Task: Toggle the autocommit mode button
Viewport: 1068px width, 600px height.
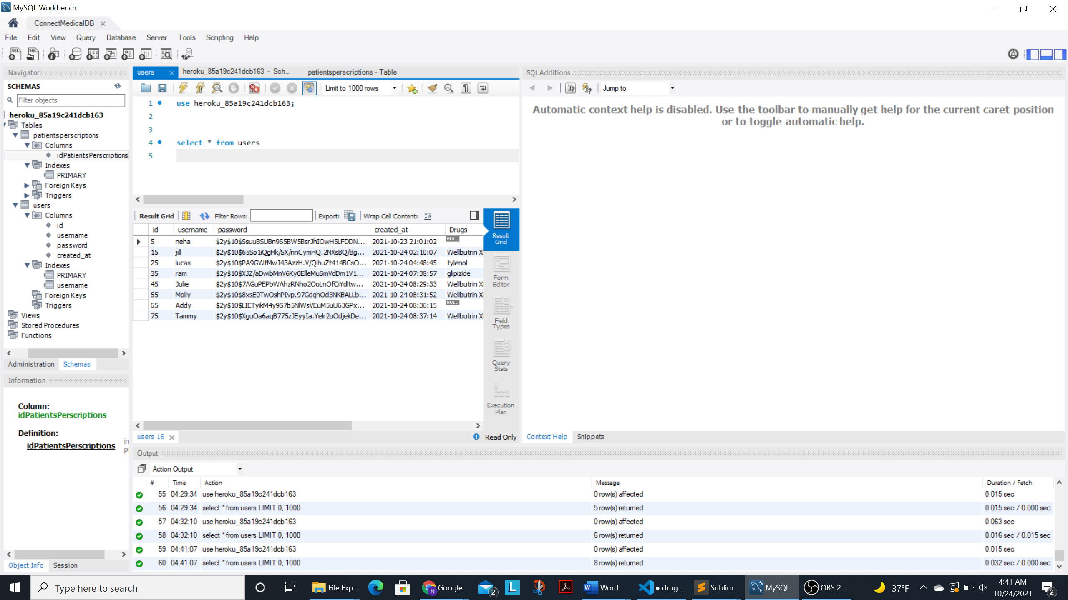Action: coord(309,88)
